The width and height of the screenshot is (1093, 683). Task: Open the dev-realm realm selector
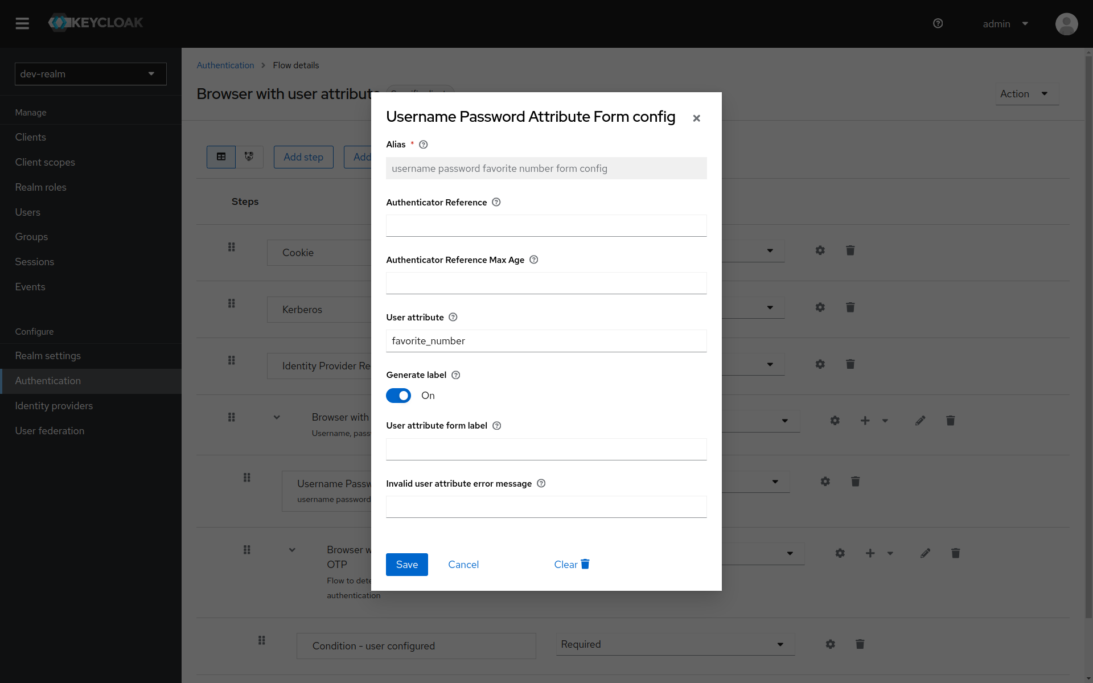click(91, 74)
